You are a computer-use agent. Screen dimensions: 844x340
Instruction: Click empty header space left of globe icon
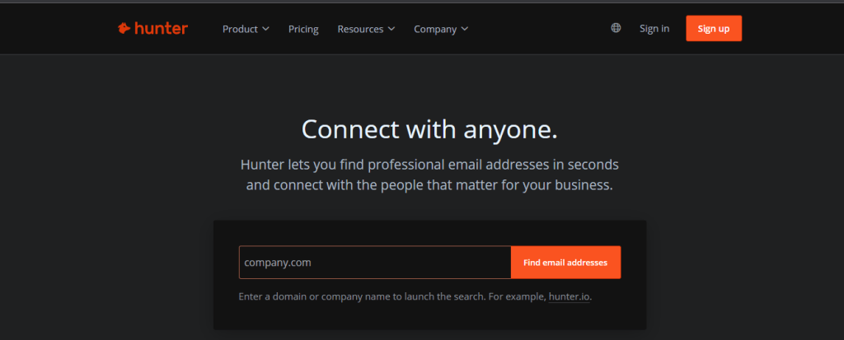tap(538, 29)
